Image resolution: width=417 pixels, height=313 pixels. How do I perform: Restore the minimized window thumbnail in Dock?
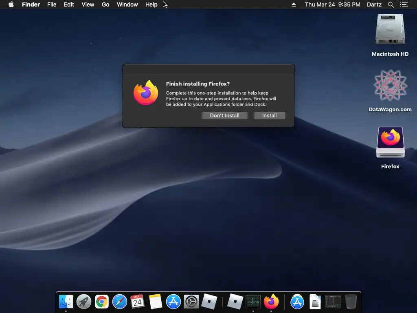[333, 302]
